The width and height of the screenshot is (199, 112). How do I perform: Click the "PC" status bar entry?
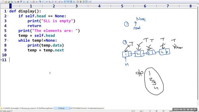coord(164,111)
